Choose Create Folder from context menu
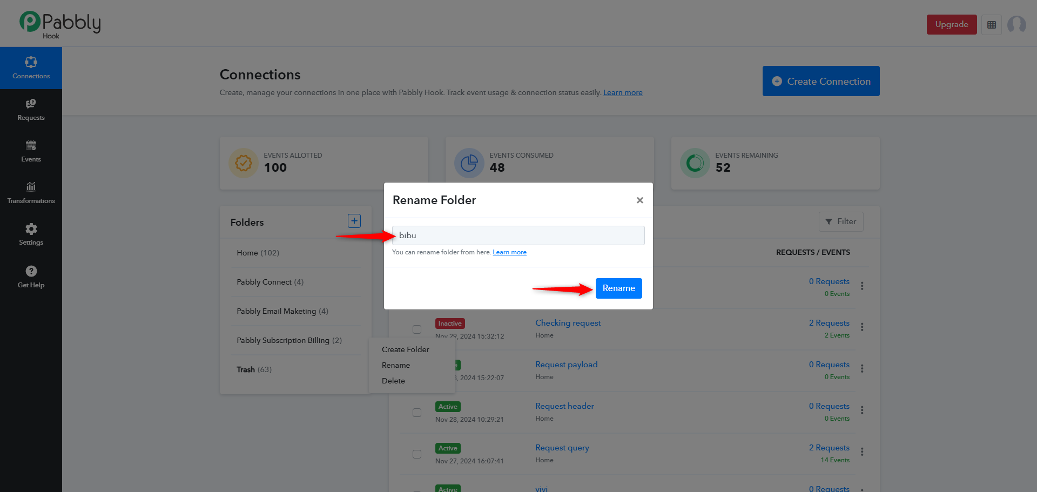Image resolution: width=1037 pixels, height=492 pixels. coord(405,349)
